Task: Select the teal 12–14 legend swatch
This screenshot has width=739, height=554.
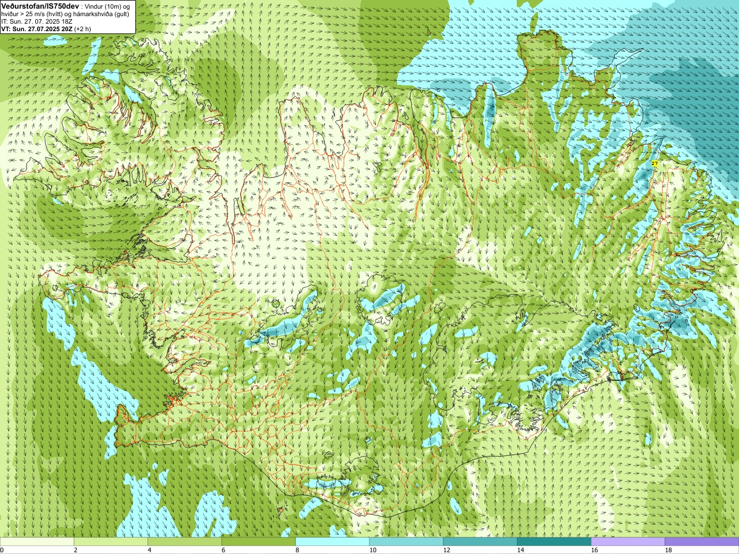Action: [x=480, y=542]
